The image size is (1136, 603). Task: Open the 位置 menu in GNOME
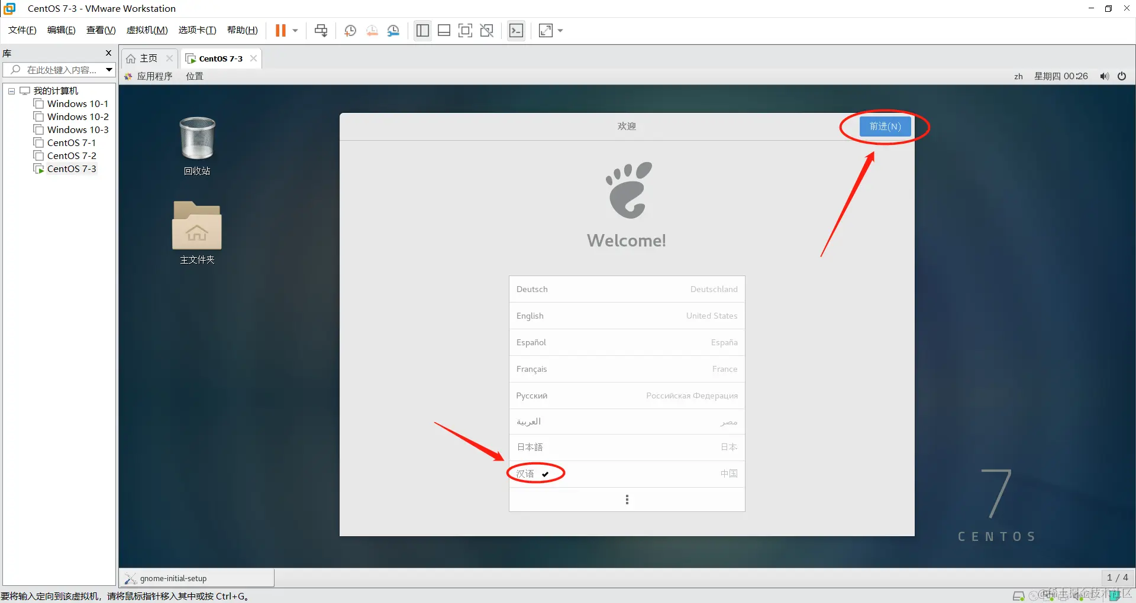195,76
